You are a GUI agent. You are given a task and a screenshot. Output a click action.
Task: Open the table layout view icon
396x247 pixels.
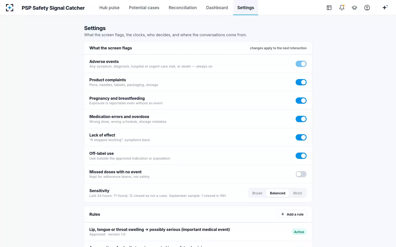pyautogui.click(x=329, y=8)
